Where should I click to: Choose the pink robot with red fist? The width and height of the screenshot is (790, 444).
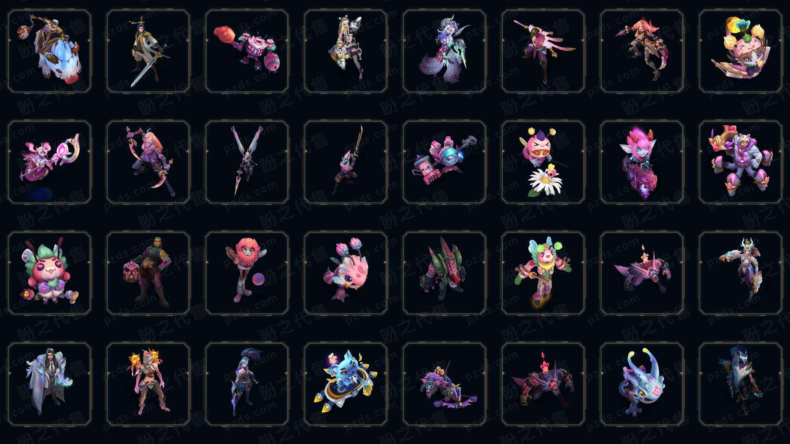click(247, 51)
